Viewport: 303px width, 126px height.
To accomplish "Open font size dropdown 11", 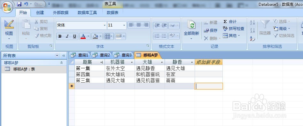I will pyautogui.click(x=124, y=25).
